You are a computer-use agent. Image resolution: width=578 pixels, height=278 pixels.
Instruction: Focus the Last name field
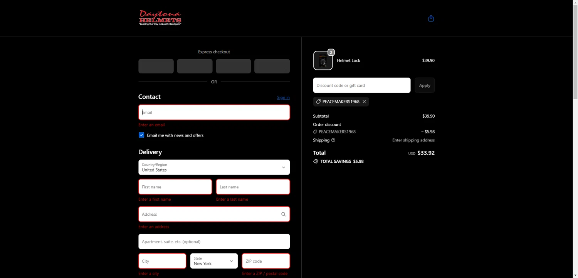[253, 187]
